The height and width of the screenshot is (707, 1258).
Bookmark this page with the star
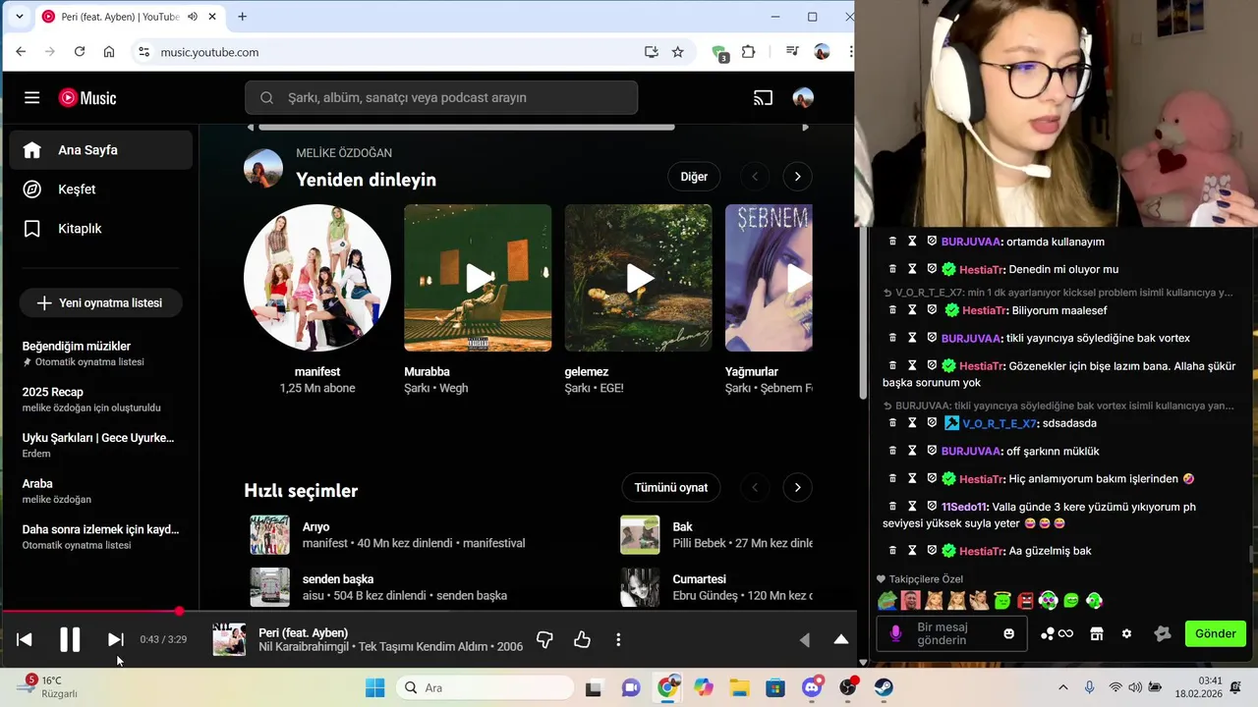[x=677, y=52]
